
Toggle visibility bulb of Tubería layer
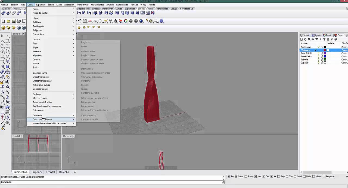click(319, 59)
